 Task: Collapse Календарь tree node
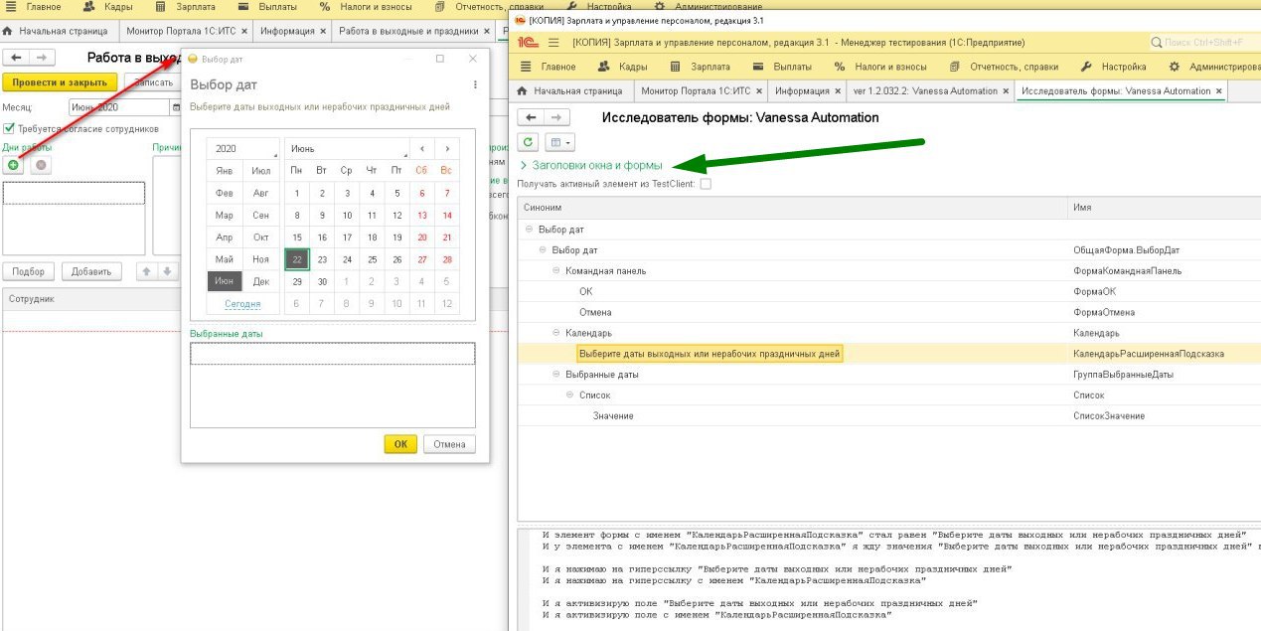[x=557, y=333]
